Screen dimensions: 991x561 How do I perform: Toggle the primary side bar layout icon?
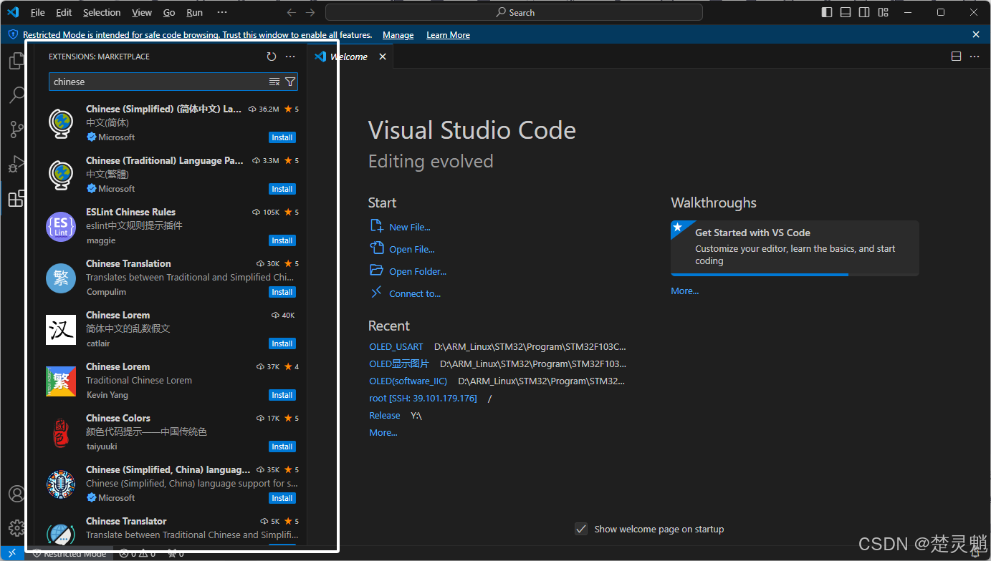click(827, 12)
